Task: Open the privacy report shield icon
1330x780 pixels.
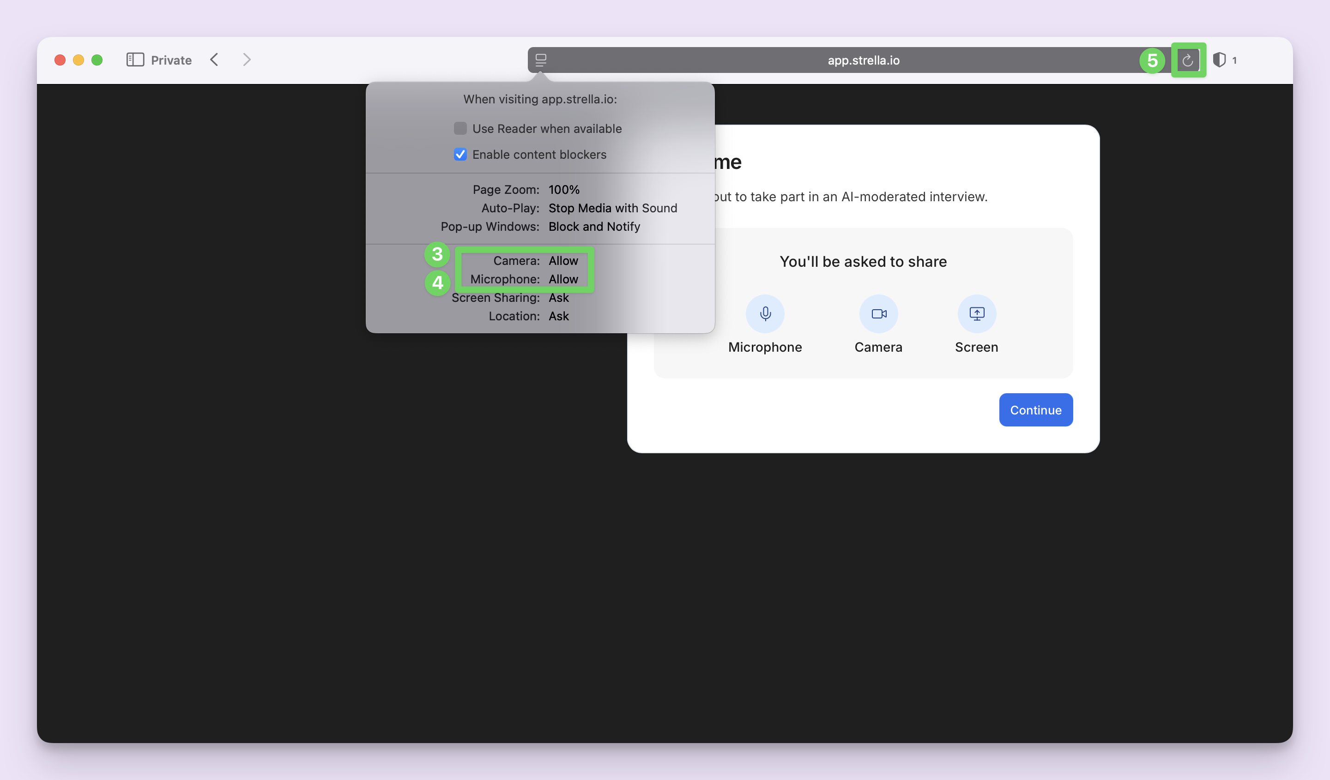Action: pyautogui.click(x=1219, y=60)
